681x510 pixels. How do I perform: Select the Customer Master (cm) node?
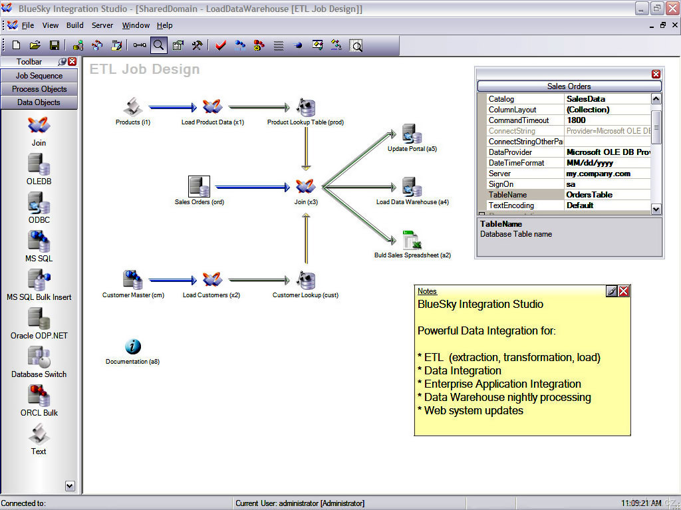(133, 284)
